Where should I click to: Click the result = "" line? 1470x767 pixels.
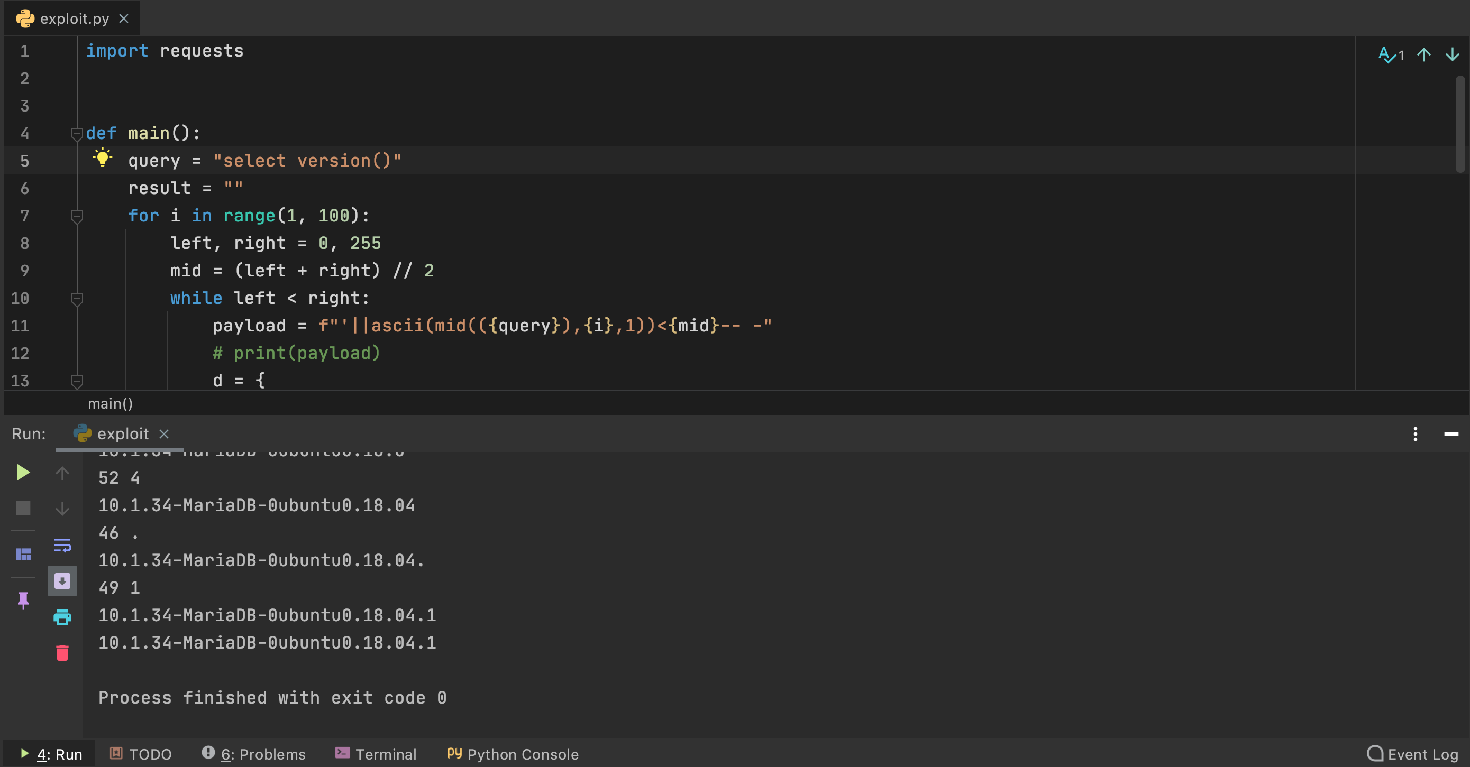click(186, 188)
